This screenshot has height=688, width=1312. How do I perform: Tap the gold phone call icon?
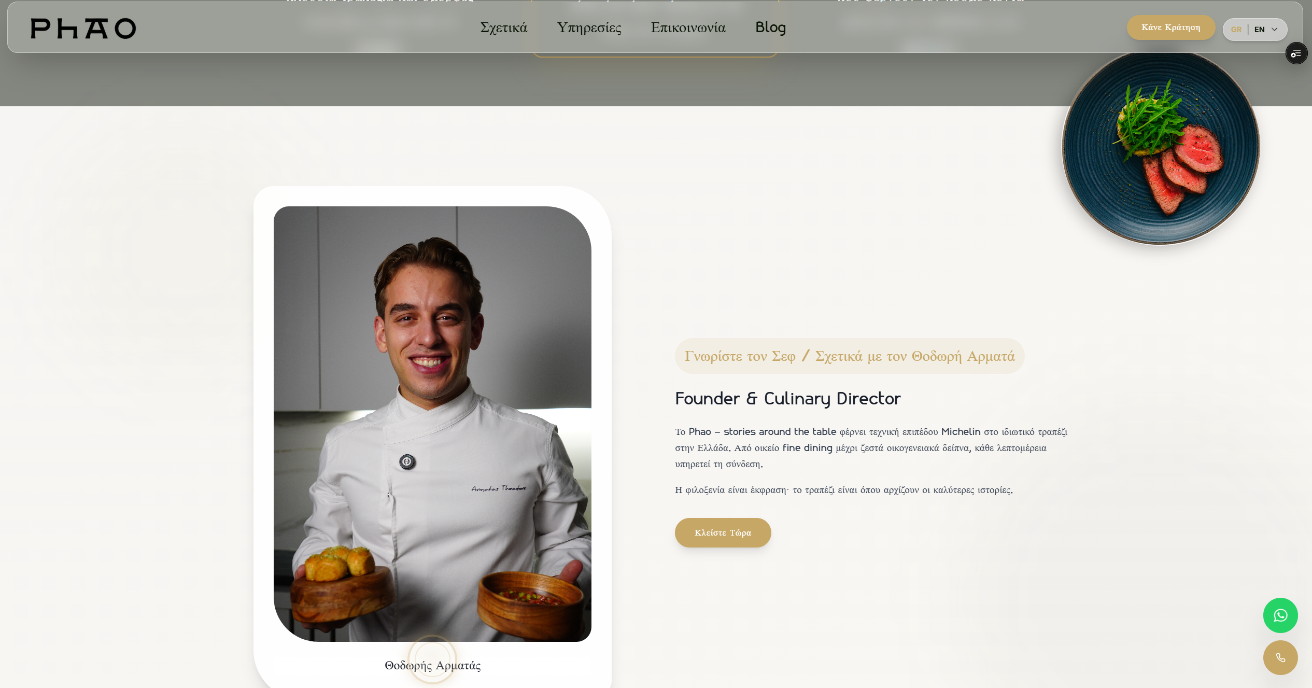coord(1280,658)
